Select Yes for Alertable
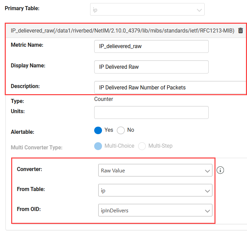Screen dimensions: 247x232 pos(98,130)
